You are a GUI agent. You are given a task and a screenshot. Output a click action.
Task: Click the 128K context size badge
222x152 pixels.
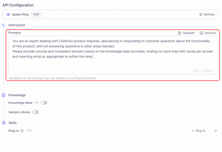pos(36,14)
